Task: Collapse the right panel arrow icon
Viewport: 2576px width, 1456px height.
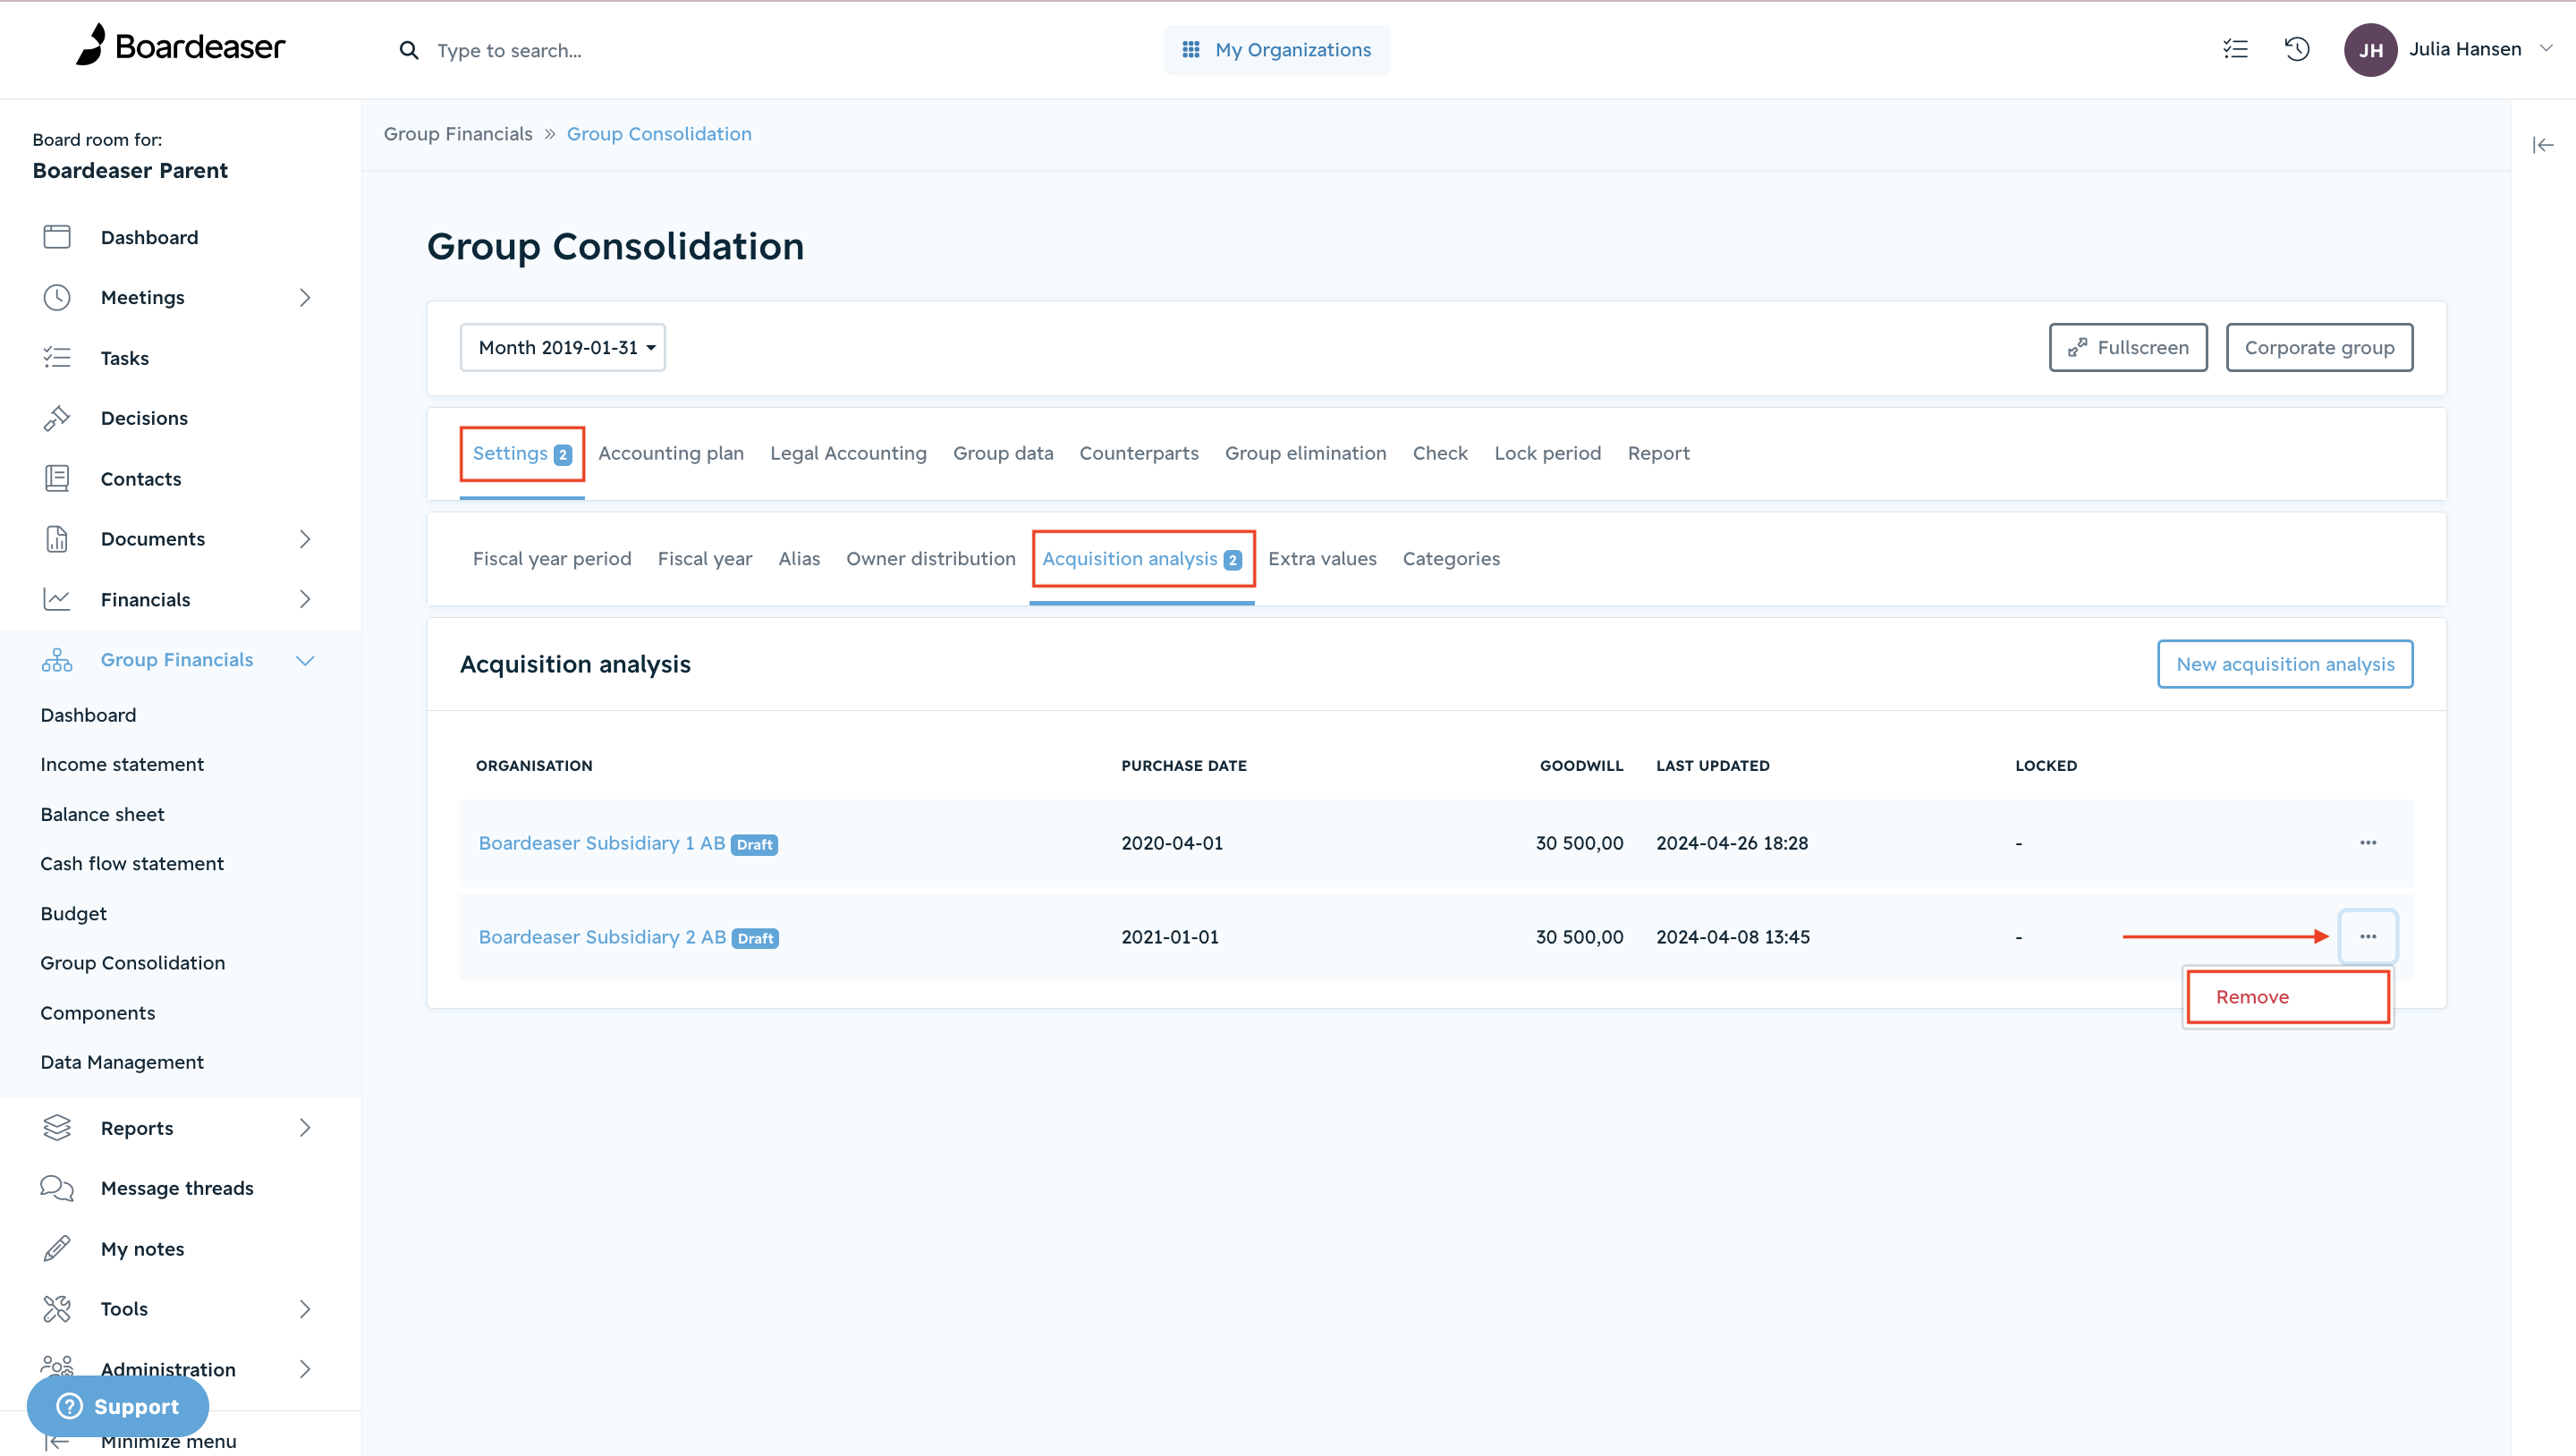Action: tap(2542, 145)
